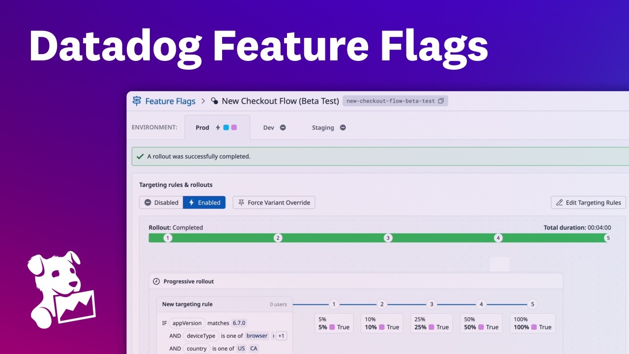Click step marker 3 on the green rollout bar

point(388,238)
